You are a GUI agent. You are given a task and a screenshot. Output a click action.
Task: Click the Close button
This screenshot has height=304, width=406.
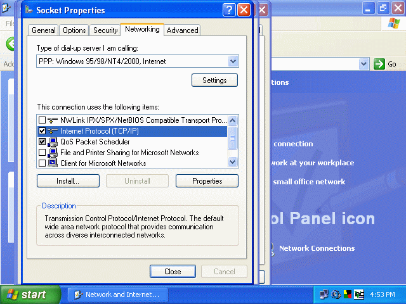click(x=173, y=272)
